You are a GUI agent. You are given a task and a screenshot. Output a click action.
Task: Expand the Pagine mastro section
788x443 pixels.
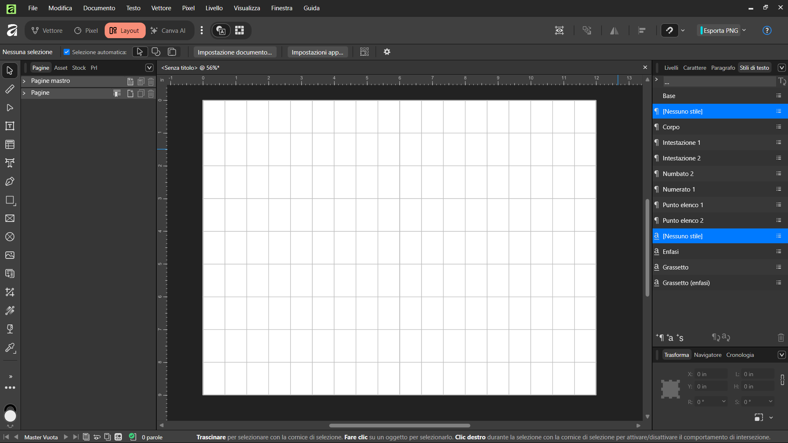tap(24, 81)
